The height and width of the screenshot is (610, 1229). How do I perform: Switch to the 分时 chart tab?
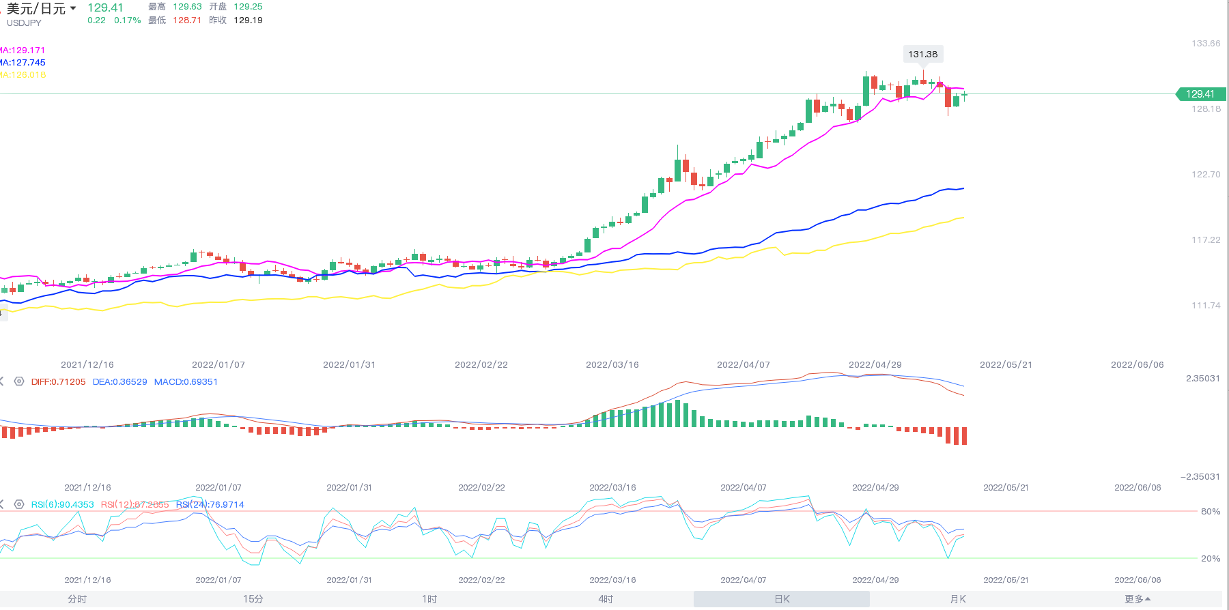[77, 599]
